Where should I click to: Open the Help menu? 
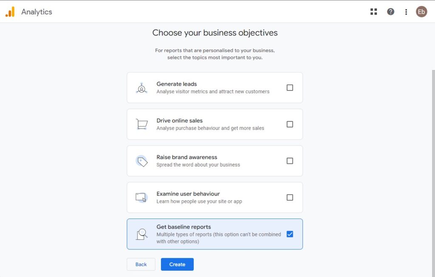pos(390,11)
